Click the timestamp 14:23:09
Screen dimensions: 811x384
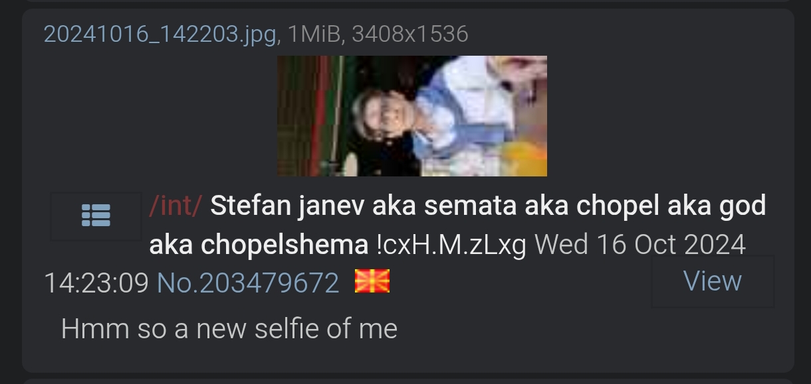[96, 283]
